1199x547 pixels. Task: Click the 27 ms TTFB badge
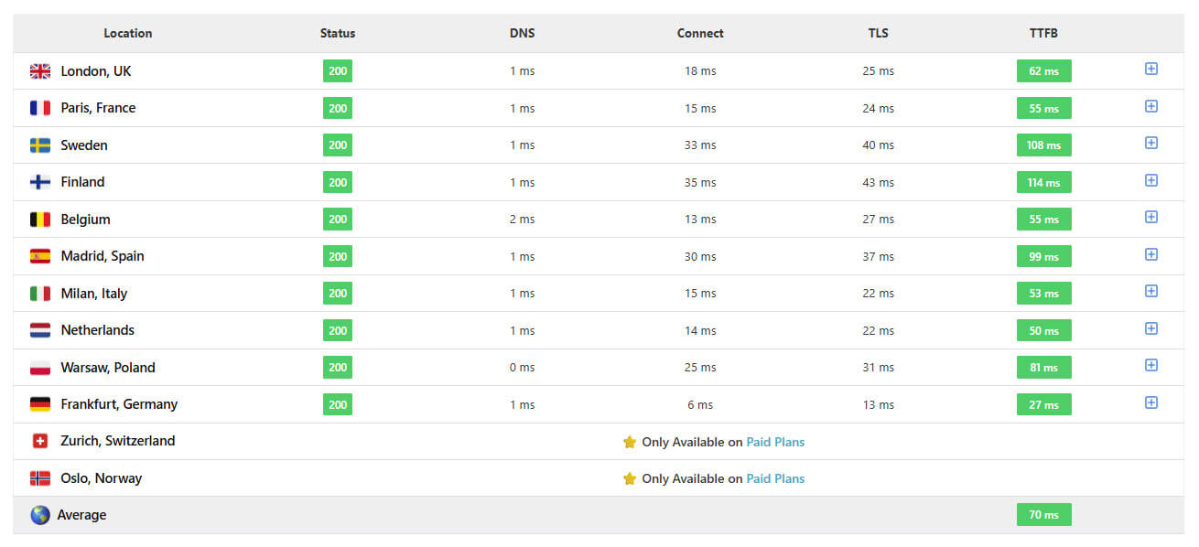click(x=1043, y=404)
